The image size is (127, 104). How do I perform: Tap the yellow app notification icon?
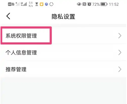41,4
